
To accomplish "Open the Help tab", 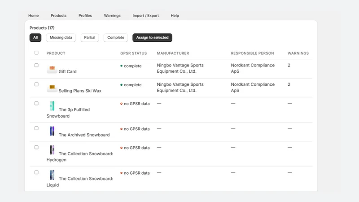I will coord(175,16).
